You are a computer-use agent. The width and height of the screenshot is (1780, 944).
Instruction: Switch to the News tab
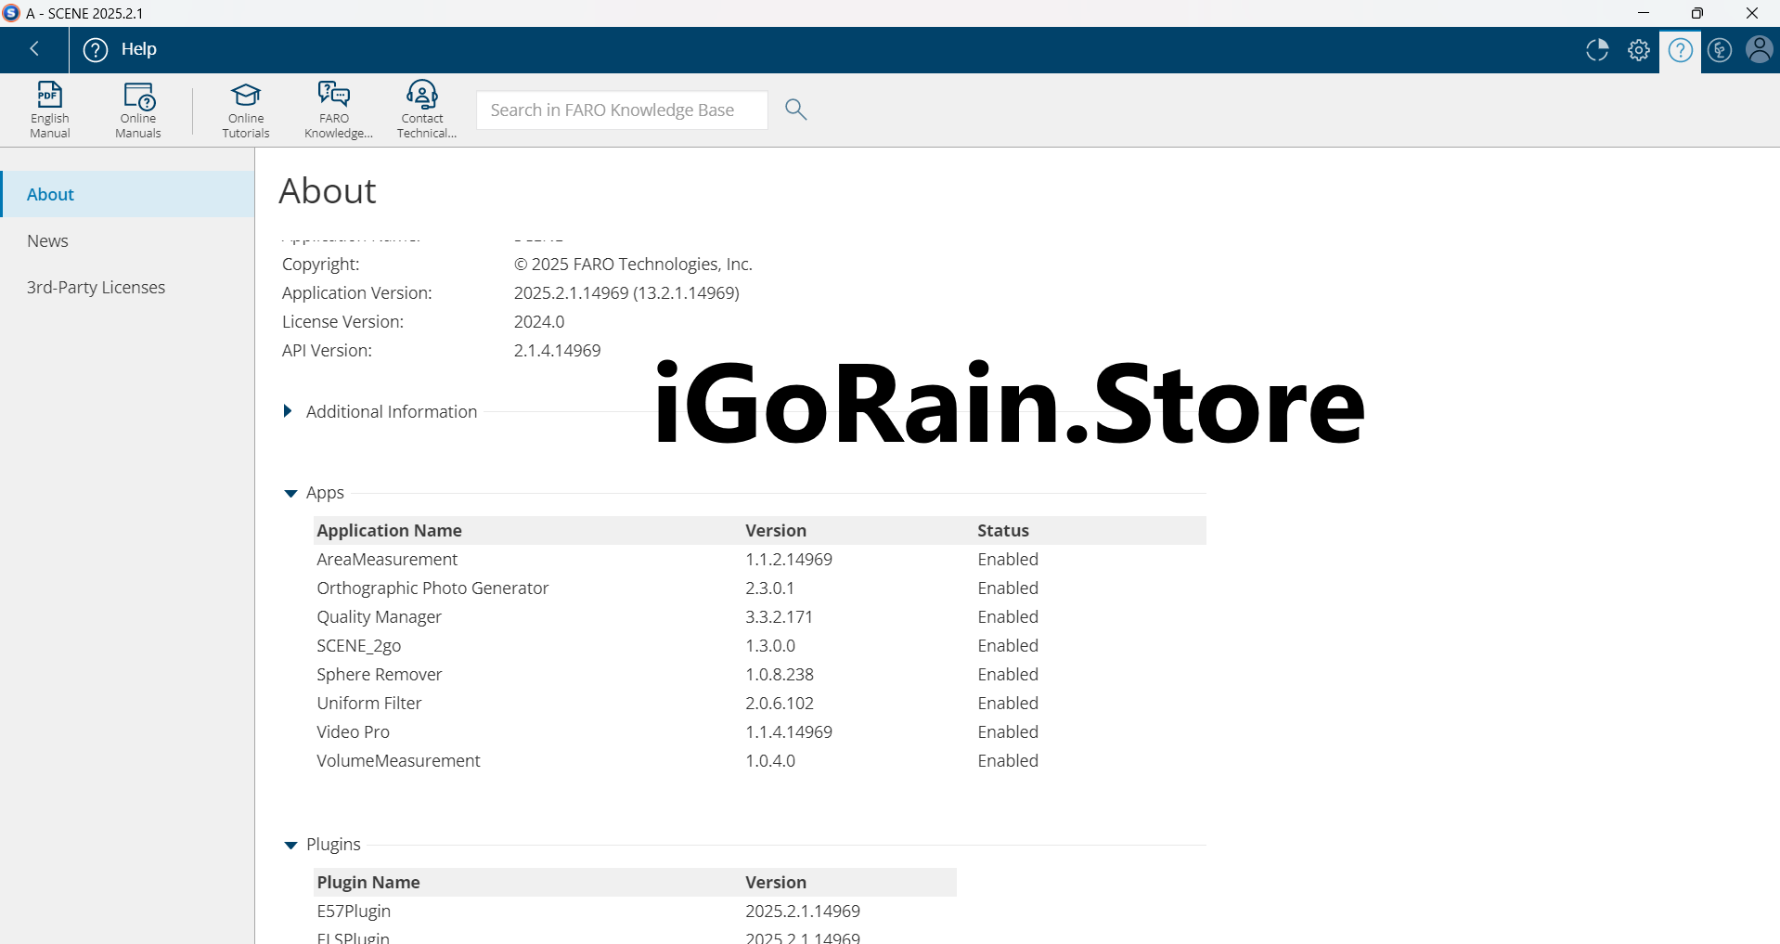point(48,240)
